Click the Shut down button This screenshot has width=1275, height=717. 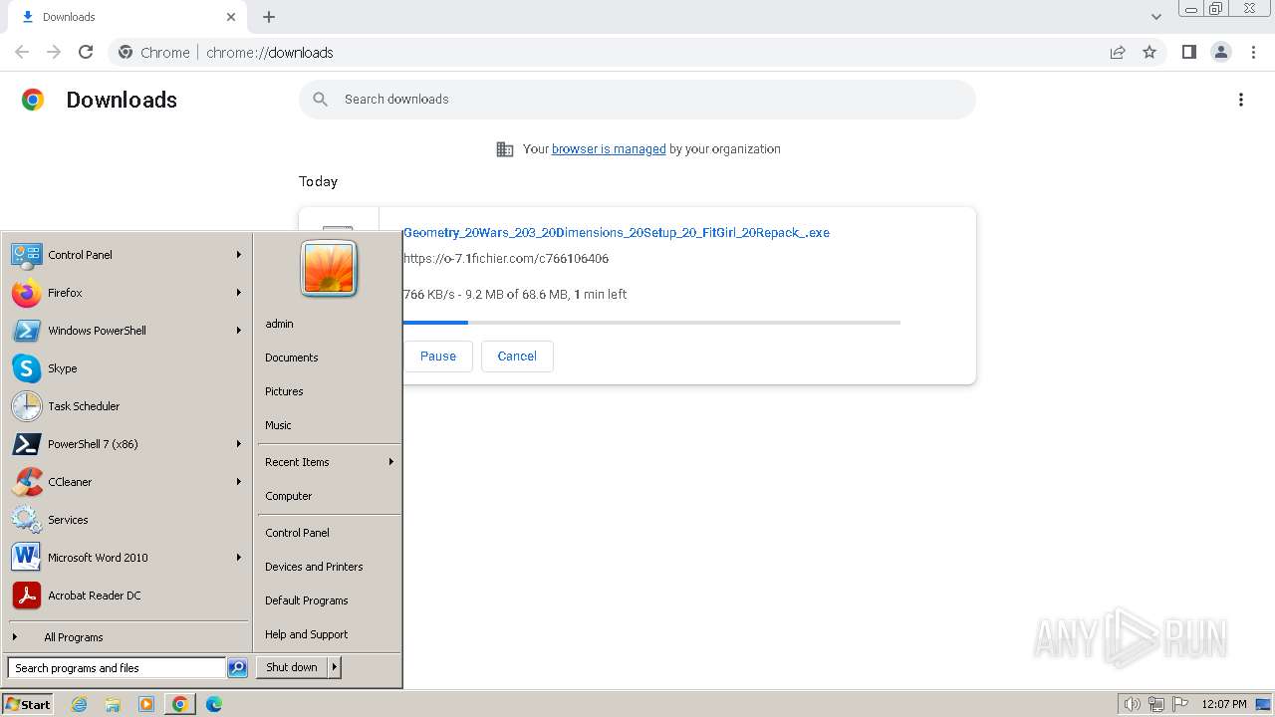292,667
